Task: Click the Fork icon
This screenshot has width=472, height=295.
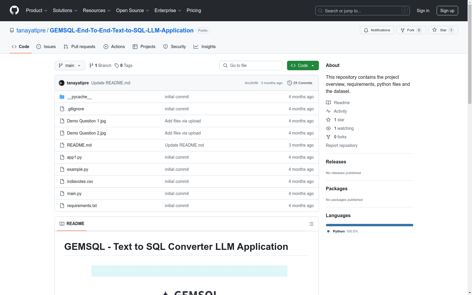Action: 403,30
